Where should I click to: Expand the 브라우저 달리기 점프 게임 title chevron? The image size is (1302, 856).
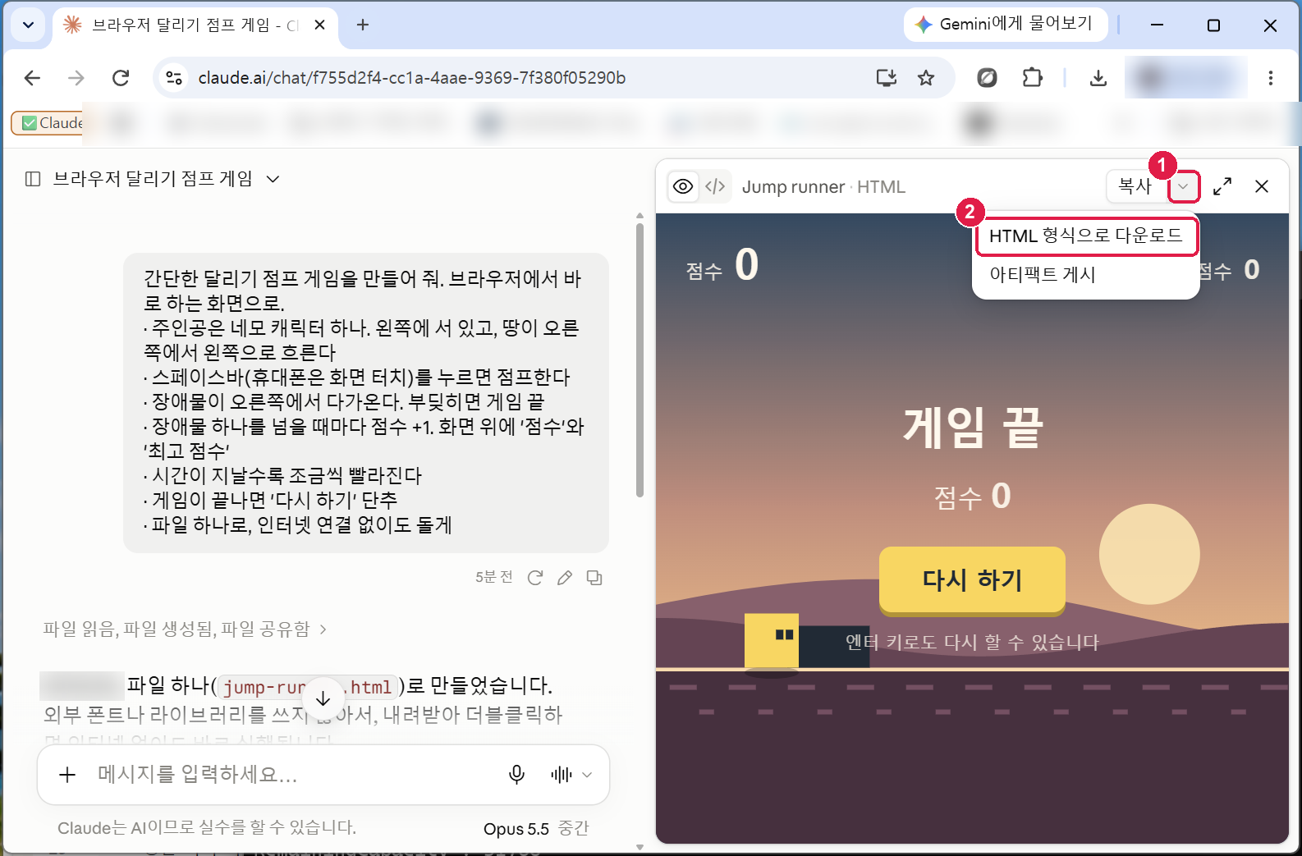click(273, 179)
